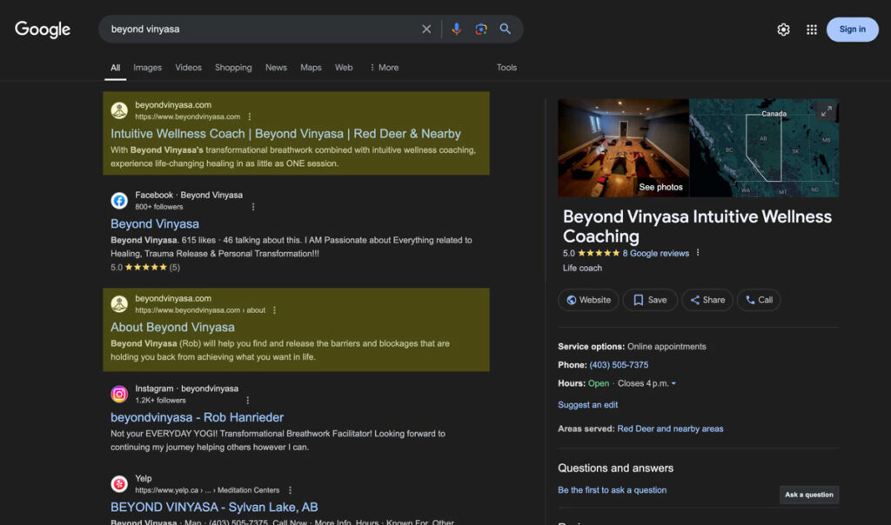Open Google Lens image search icon
This screenshot has height=525, width=891.
(x=480, y=29)
